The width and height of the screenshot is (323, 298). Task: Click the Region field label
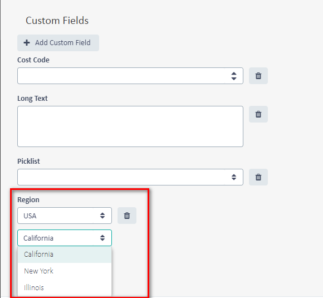tap(28, 200)
